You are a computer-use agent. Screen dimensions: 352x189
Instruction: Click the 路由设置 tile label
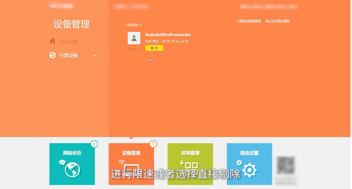click(249, 153)
